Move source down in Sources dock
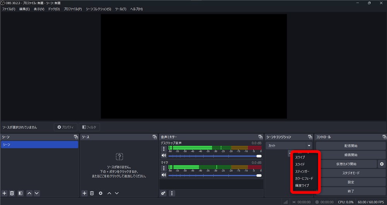Viewport: 387px width, 205px height. pyautogui.click(x=117, y=193)
